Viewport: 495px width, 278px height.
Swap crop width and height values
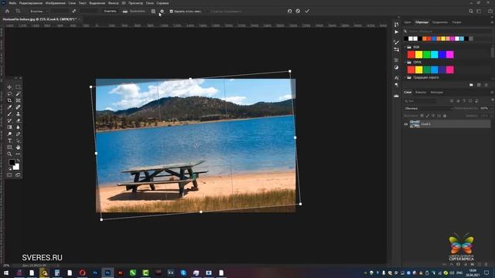[74, 11]
